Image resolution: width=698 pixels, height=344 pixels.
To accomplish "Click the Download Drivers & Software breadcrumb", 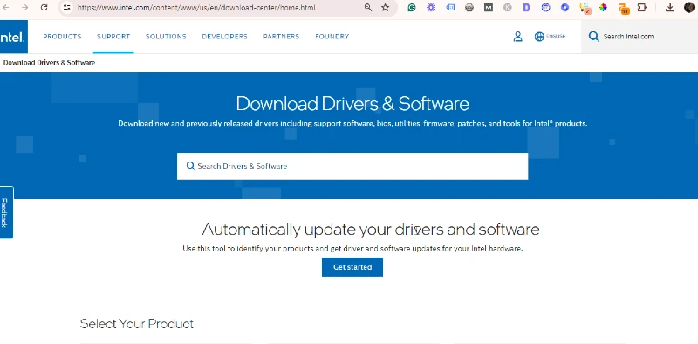I will click(49, 62).
